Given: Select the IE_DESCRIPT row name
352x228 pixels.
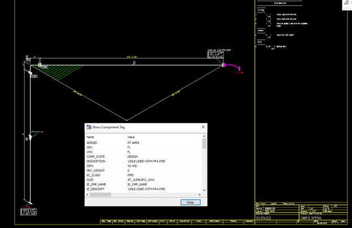Looking at the screenshot, I should 95,189.
